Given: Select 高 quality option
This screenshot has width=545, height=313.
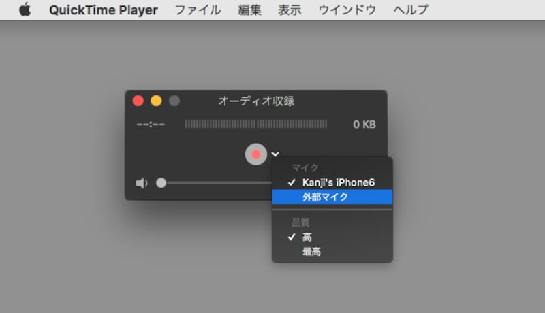Looking at the screenshot, I should point(332,237).
